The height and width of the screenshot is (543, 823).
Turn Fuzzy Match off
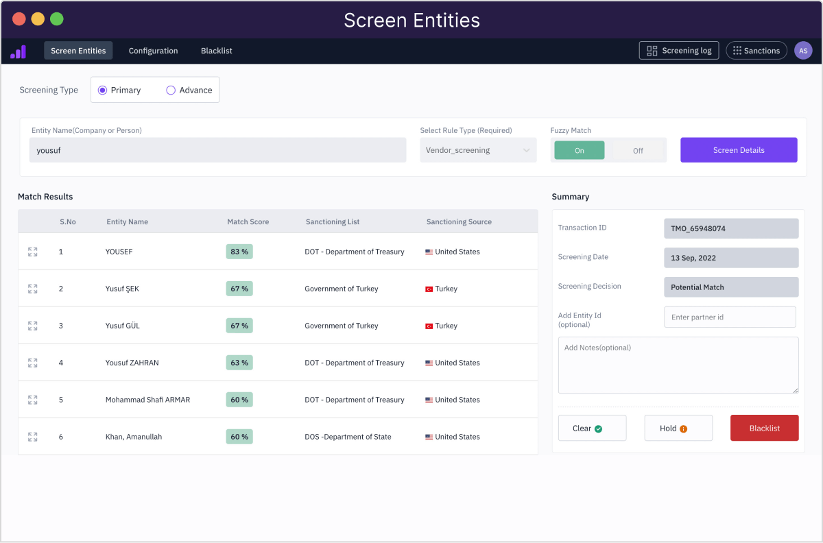(x=637, y=149)
